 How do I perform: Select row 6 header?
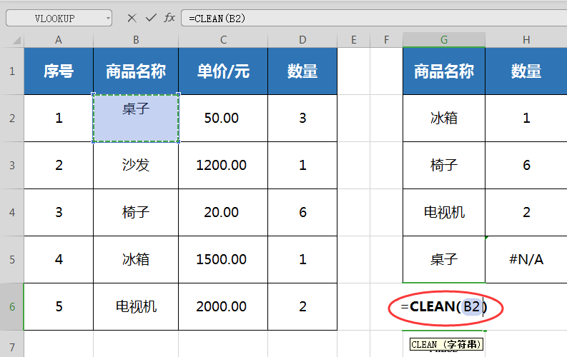point(12,307)
